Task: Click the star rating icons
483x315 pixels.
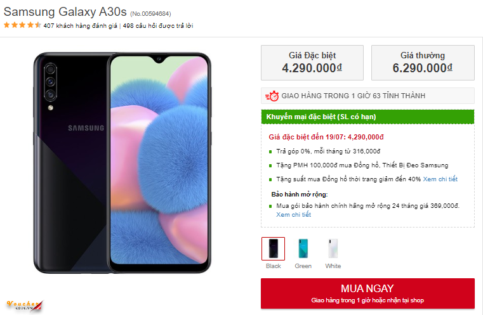Action: (x=22, y=25)
